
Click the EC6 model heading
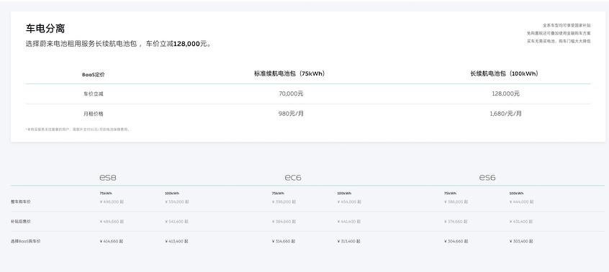click(292, 178)
